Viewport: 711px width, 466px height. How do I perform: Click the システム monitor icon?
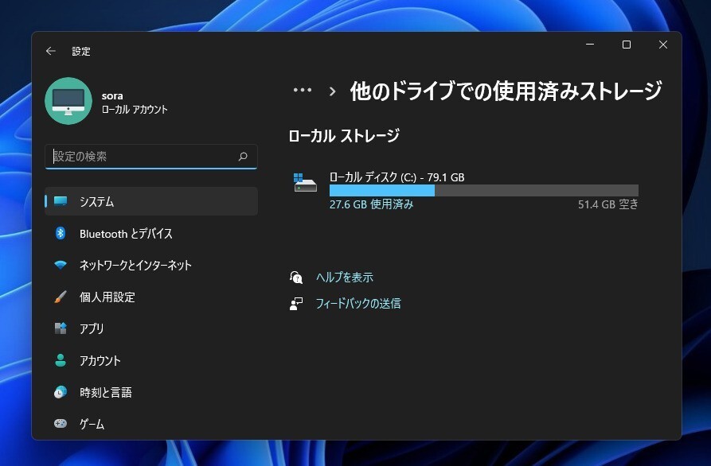[61, 201]
